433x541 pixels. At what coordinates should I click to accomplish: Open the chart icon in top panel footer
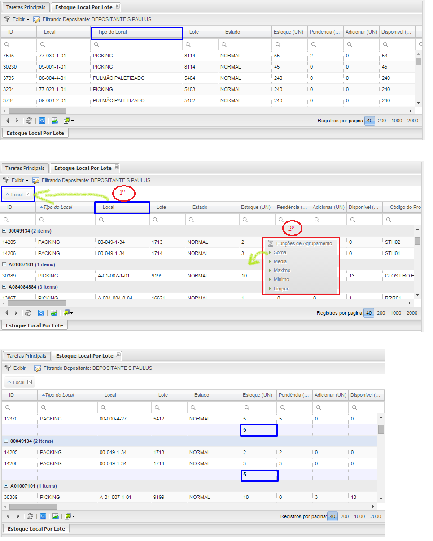point(54,121)
